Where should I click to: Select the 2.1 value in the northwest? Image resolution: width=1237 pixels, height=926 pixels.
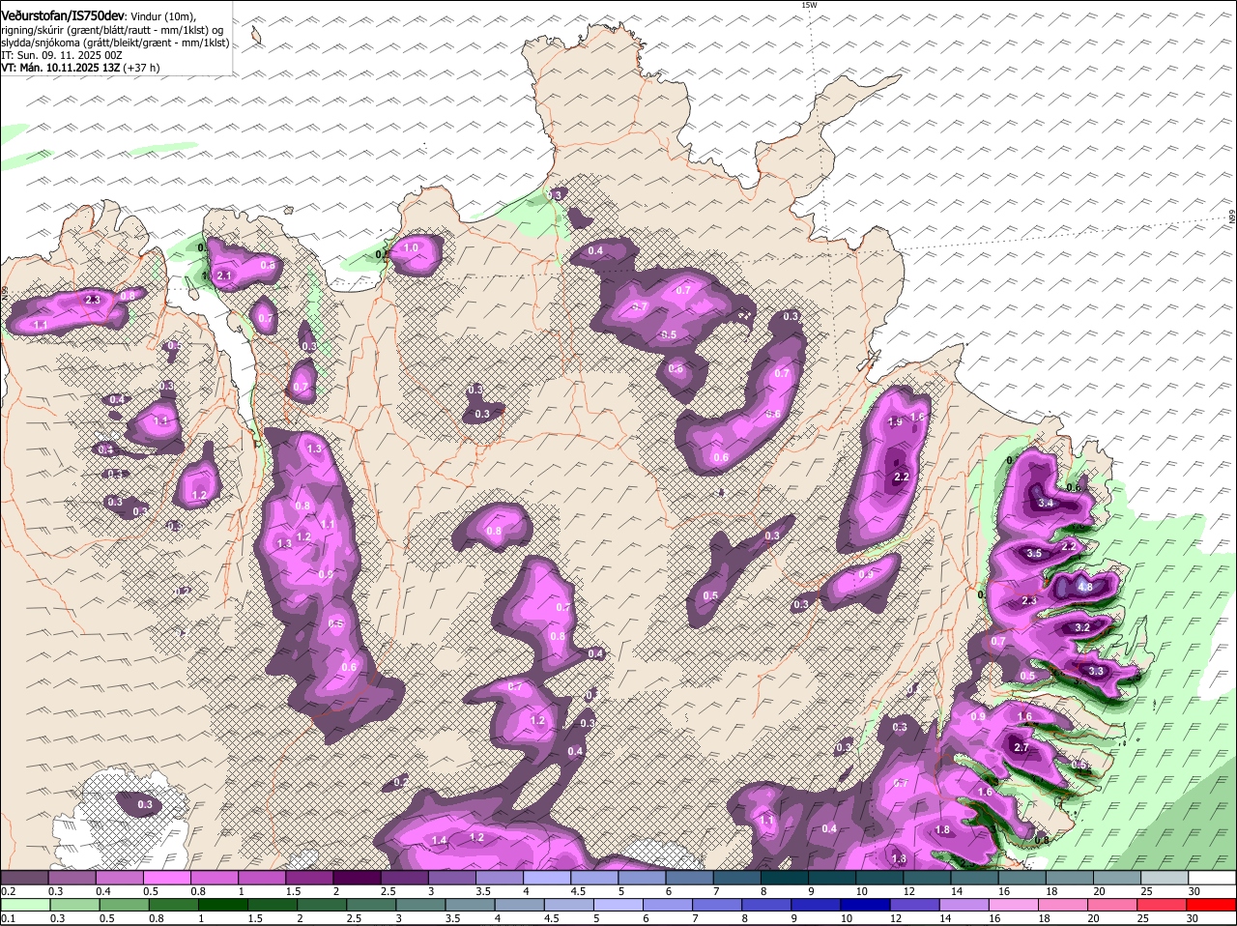[x=224, y=275]
